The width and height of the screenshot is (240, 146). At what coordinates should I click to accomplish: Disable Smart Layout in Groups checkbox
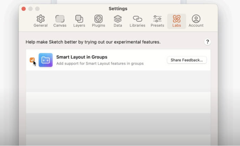(32, 60)
